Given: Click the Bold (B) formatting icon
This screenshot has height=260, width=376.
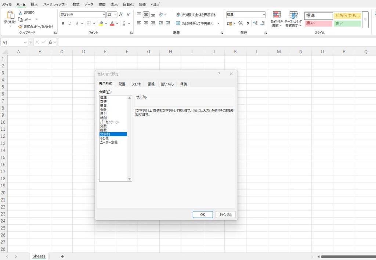Looking at the screenshot, I should [63, 23].
